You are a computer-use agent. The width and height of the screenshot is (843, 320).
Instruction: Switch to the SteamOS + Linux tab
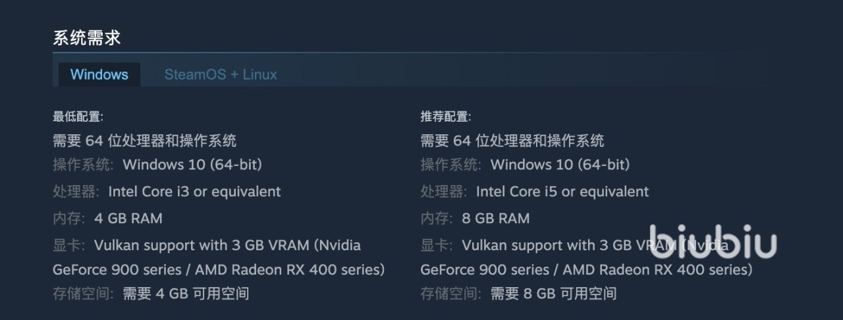click(221, 74)
